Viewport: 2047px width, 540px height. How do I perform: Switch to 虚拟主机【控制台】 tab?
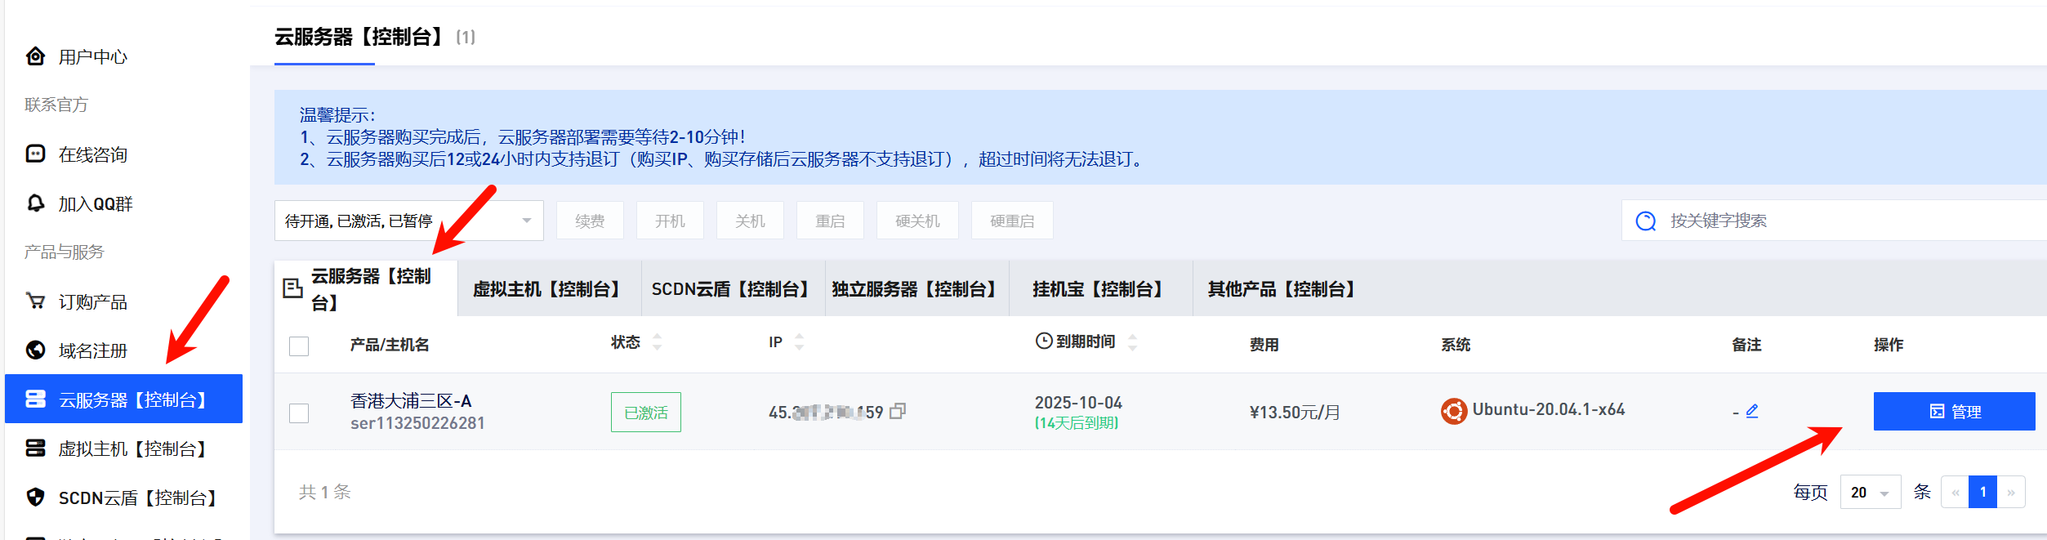click(549, 289)
